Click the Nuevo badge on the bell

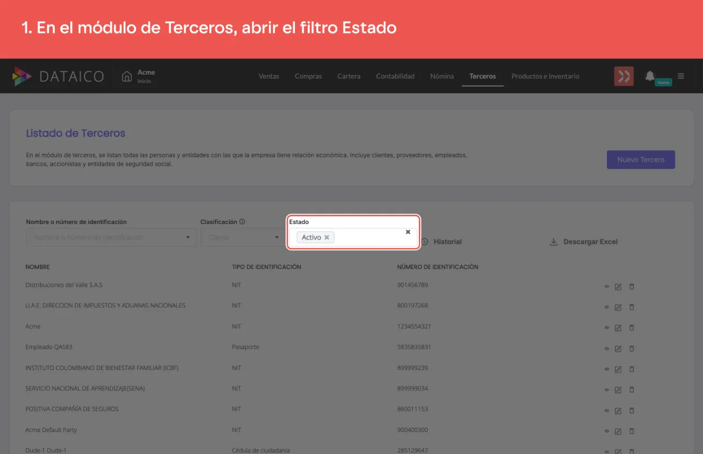point(663,82)
